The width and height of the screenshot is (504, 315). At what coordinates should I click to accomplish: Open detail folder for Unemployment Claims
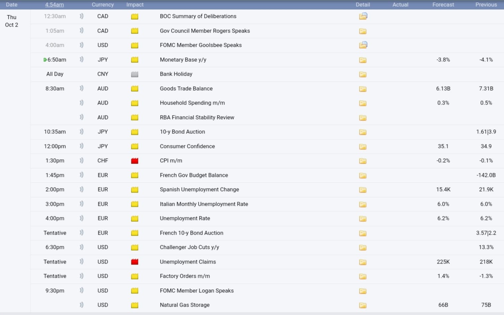363,262
